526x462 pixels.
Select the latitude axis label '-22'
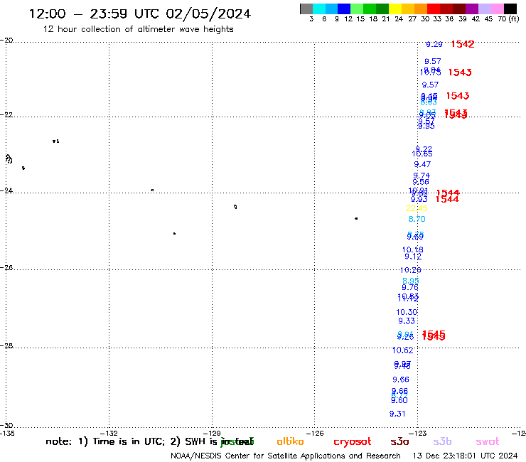coord(6,114)
